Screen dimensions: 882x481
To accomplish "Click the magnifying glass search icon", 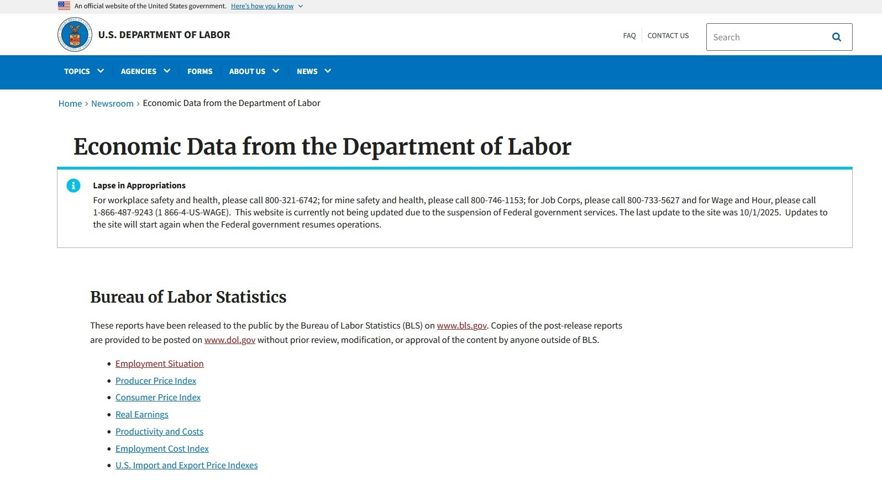I will (836, 37).
